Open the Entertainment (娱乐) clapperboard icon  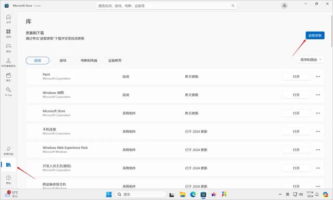[8, 77]
